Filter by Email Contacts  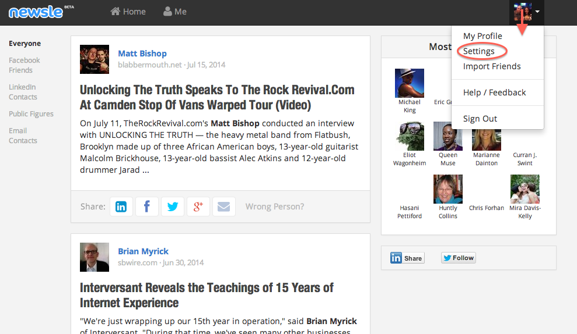click(23, 136)
